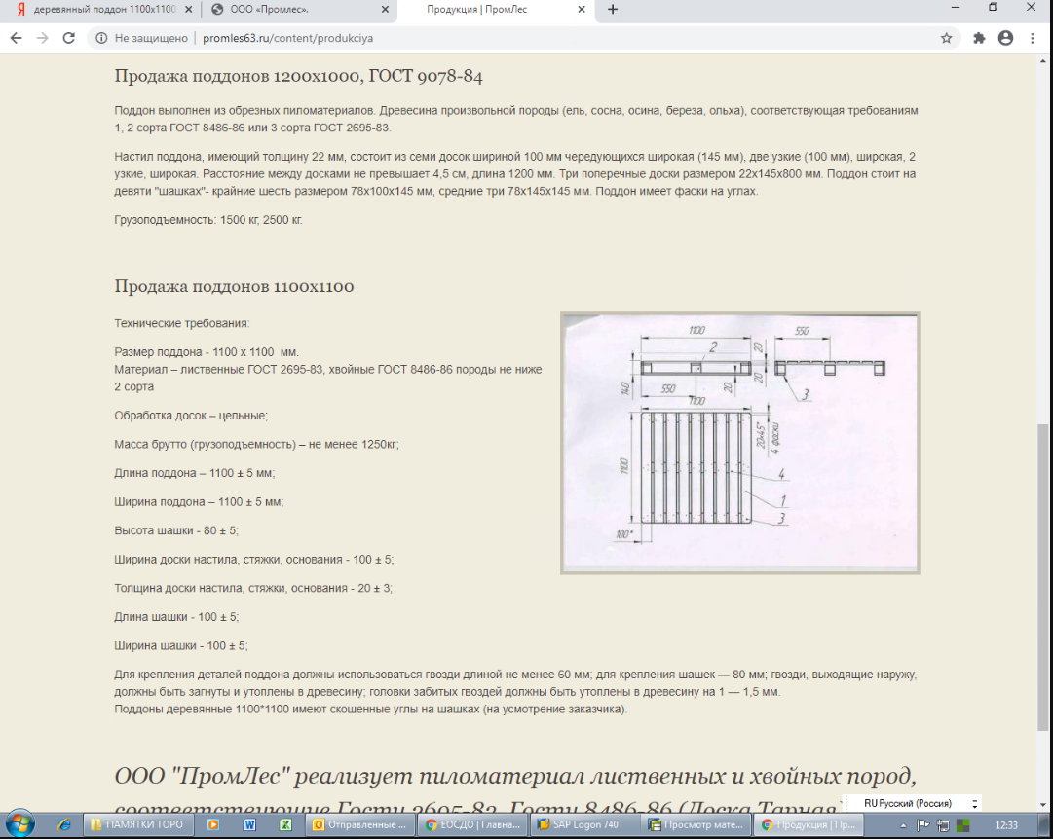Click the scrollbar down arrow
Viewport: 1053px width, 839px height.
1043,804
